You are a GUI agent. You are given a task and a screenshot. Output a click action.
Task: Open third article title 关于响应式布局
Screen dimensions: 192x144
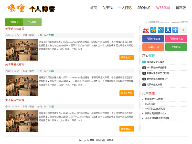[15, 100]
